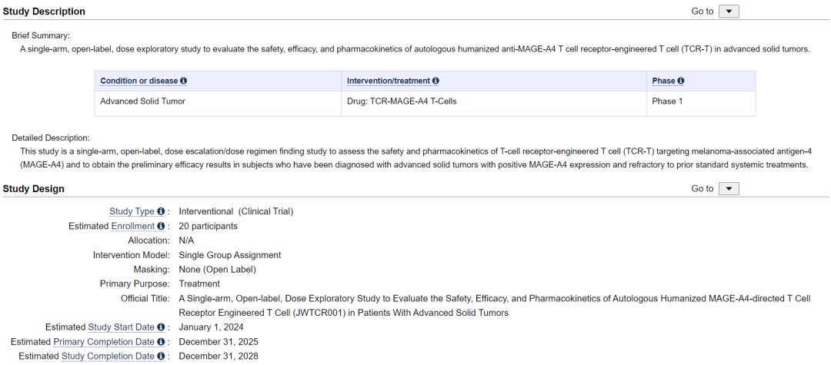Click the Primary Completion Date link
The image size is (831, 365).
click(x=104, y=342)
